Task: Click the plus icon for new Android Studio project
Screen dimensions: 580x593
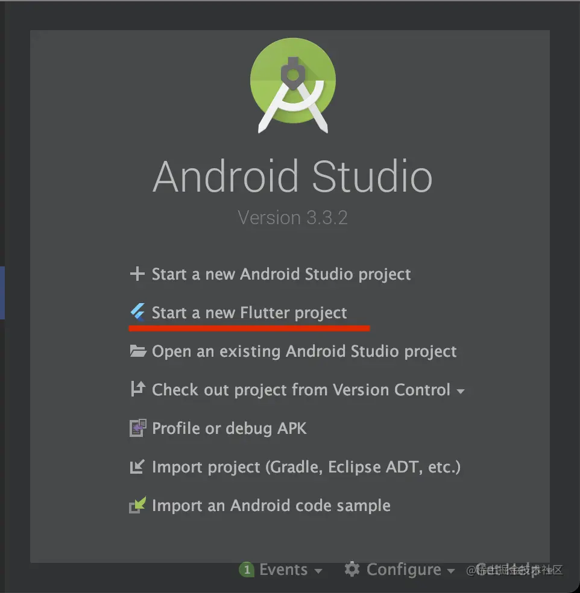Action: 137,274
